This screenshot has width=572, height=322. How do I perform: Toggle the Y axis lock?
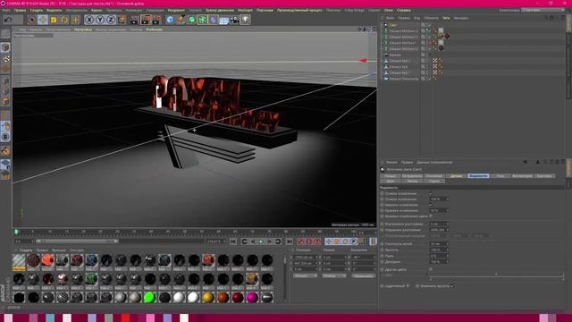point(99,20)
